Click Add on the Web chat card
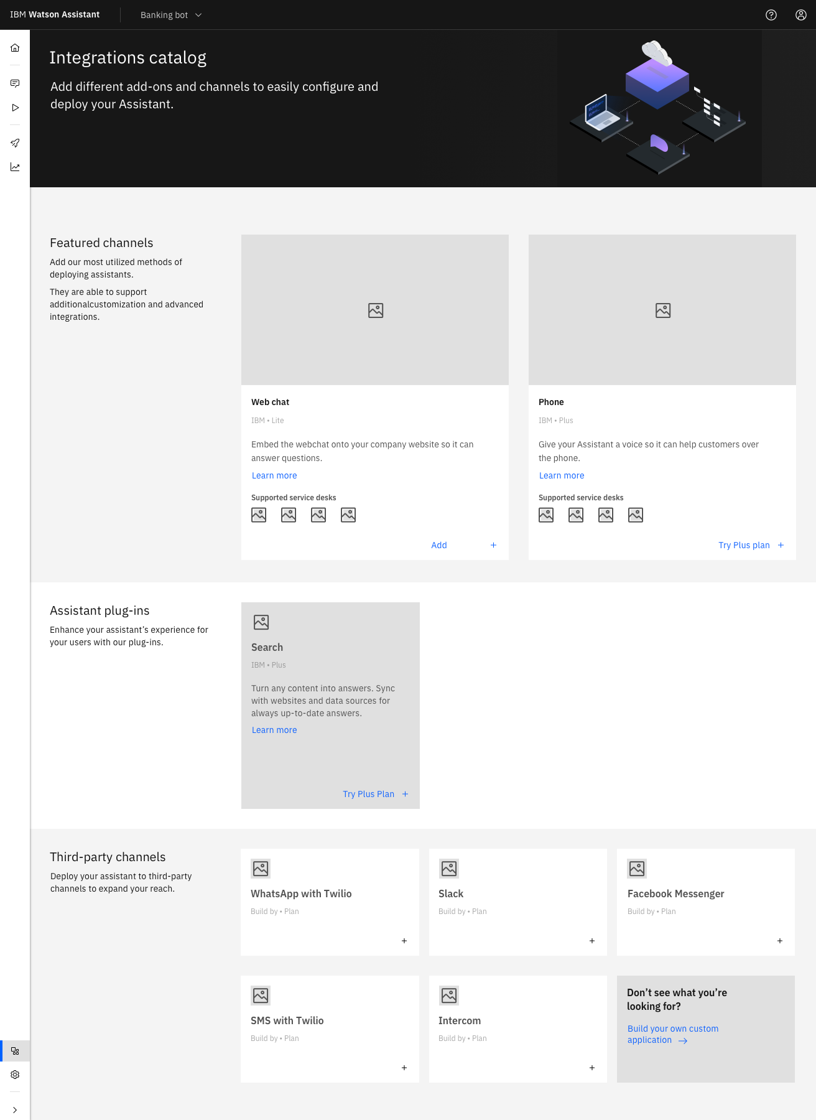 [439, 545]
